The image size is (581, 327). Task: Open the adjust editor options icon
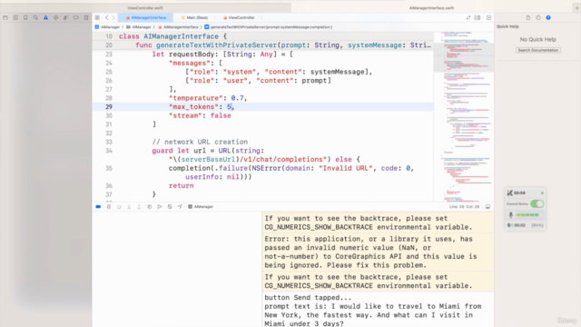pos(478,17)
